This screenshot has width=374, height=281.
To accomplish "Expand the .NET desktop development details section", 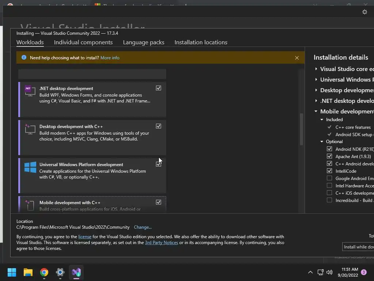I will (x=316, y=101).
